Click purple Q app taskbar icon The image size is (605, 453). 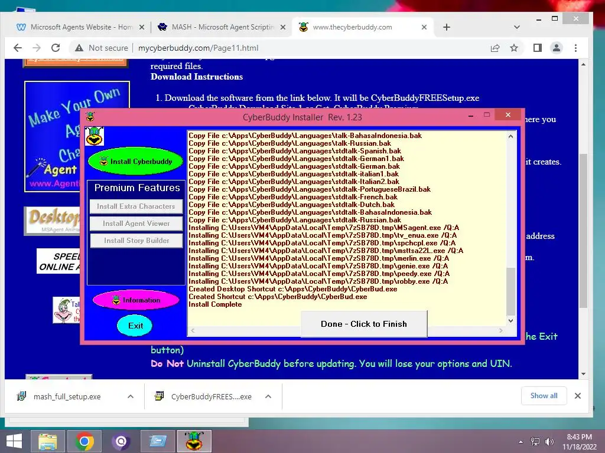click(121, 441)
